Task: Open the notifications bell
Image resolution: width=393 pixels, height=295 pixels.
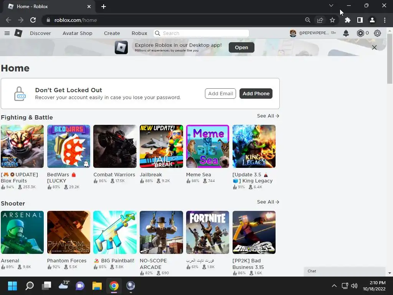Action: click(x=346, y=33)
